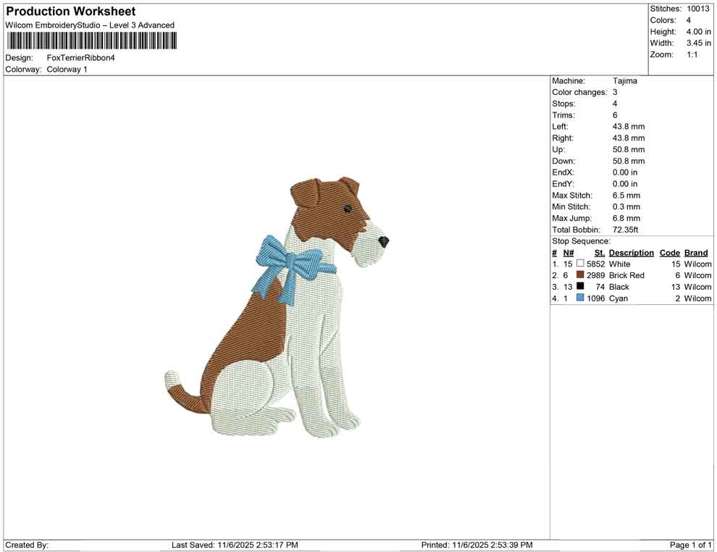Viewport: 717px width, 552px height.
Task: Click the St. column header
Action: tap(599, 252)
